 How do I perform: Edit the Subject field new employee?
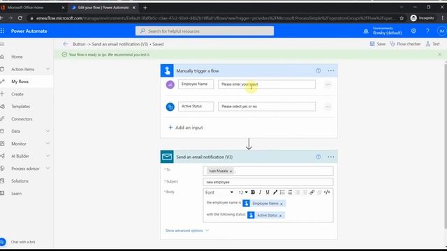(268, 182)
